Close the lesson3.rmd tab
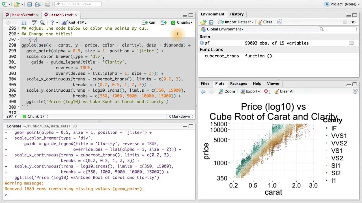 pos(37,15)
